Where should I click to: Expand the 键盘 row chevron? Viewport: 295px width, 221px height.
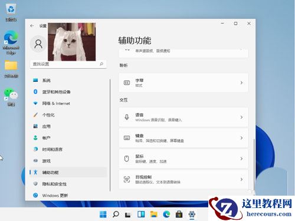[241, 138]
